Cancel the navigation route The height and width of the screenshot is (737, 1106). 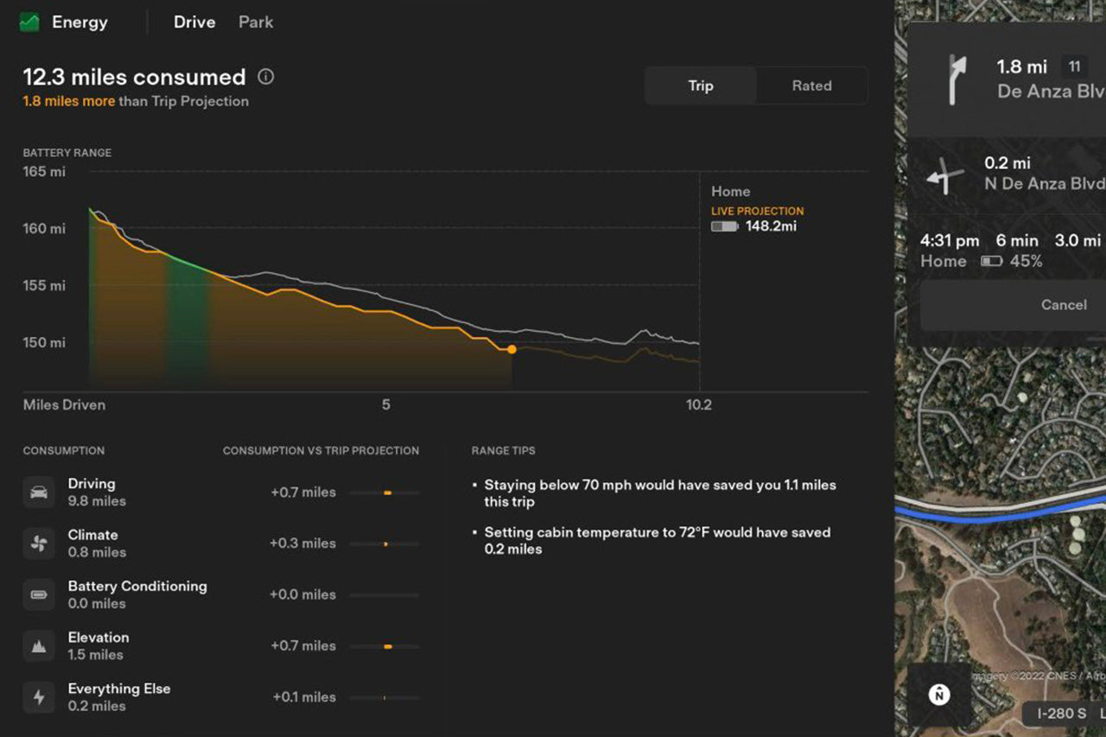tap(1064, 304)
